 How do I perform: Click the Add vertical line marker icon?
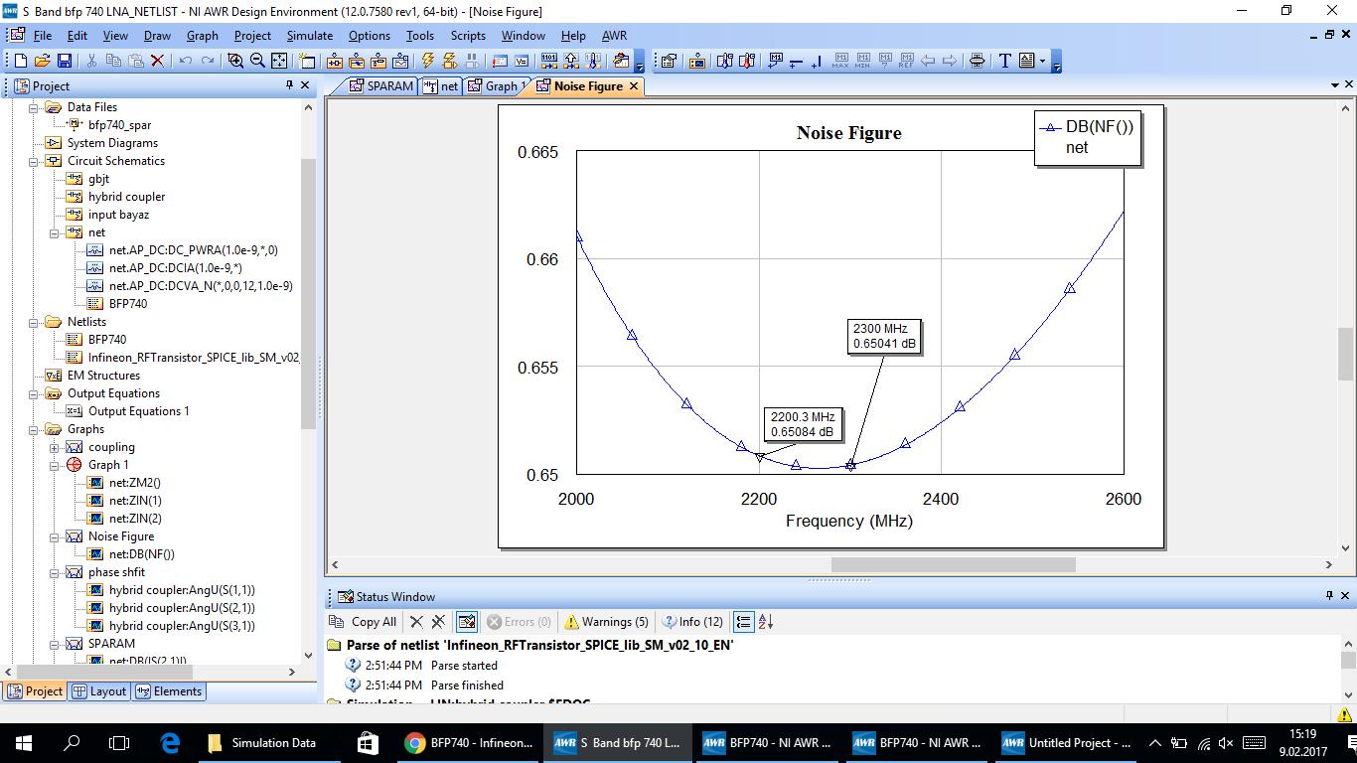coord(817,61)
